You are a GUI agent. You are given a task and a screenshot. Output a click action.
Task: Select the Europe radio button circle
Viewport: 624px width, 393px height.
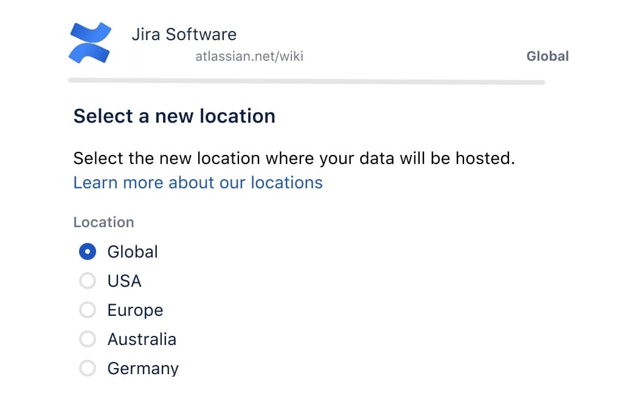[x=88, y=310]
